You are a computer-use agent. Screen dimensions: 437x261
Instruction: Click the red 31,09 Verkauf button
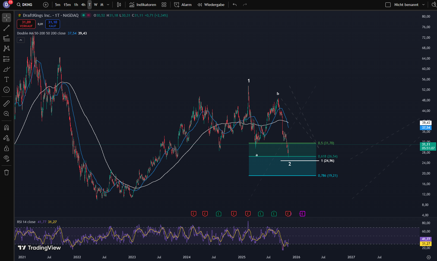point(26,24)
